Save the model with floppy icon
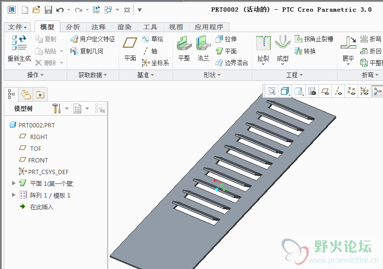 [49, 10]
